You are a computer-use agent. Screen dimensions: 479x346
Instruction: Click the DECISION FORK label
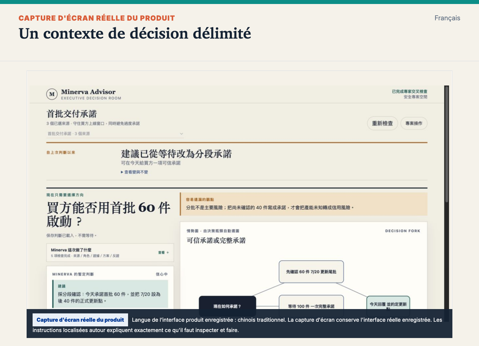click(402, 231)
